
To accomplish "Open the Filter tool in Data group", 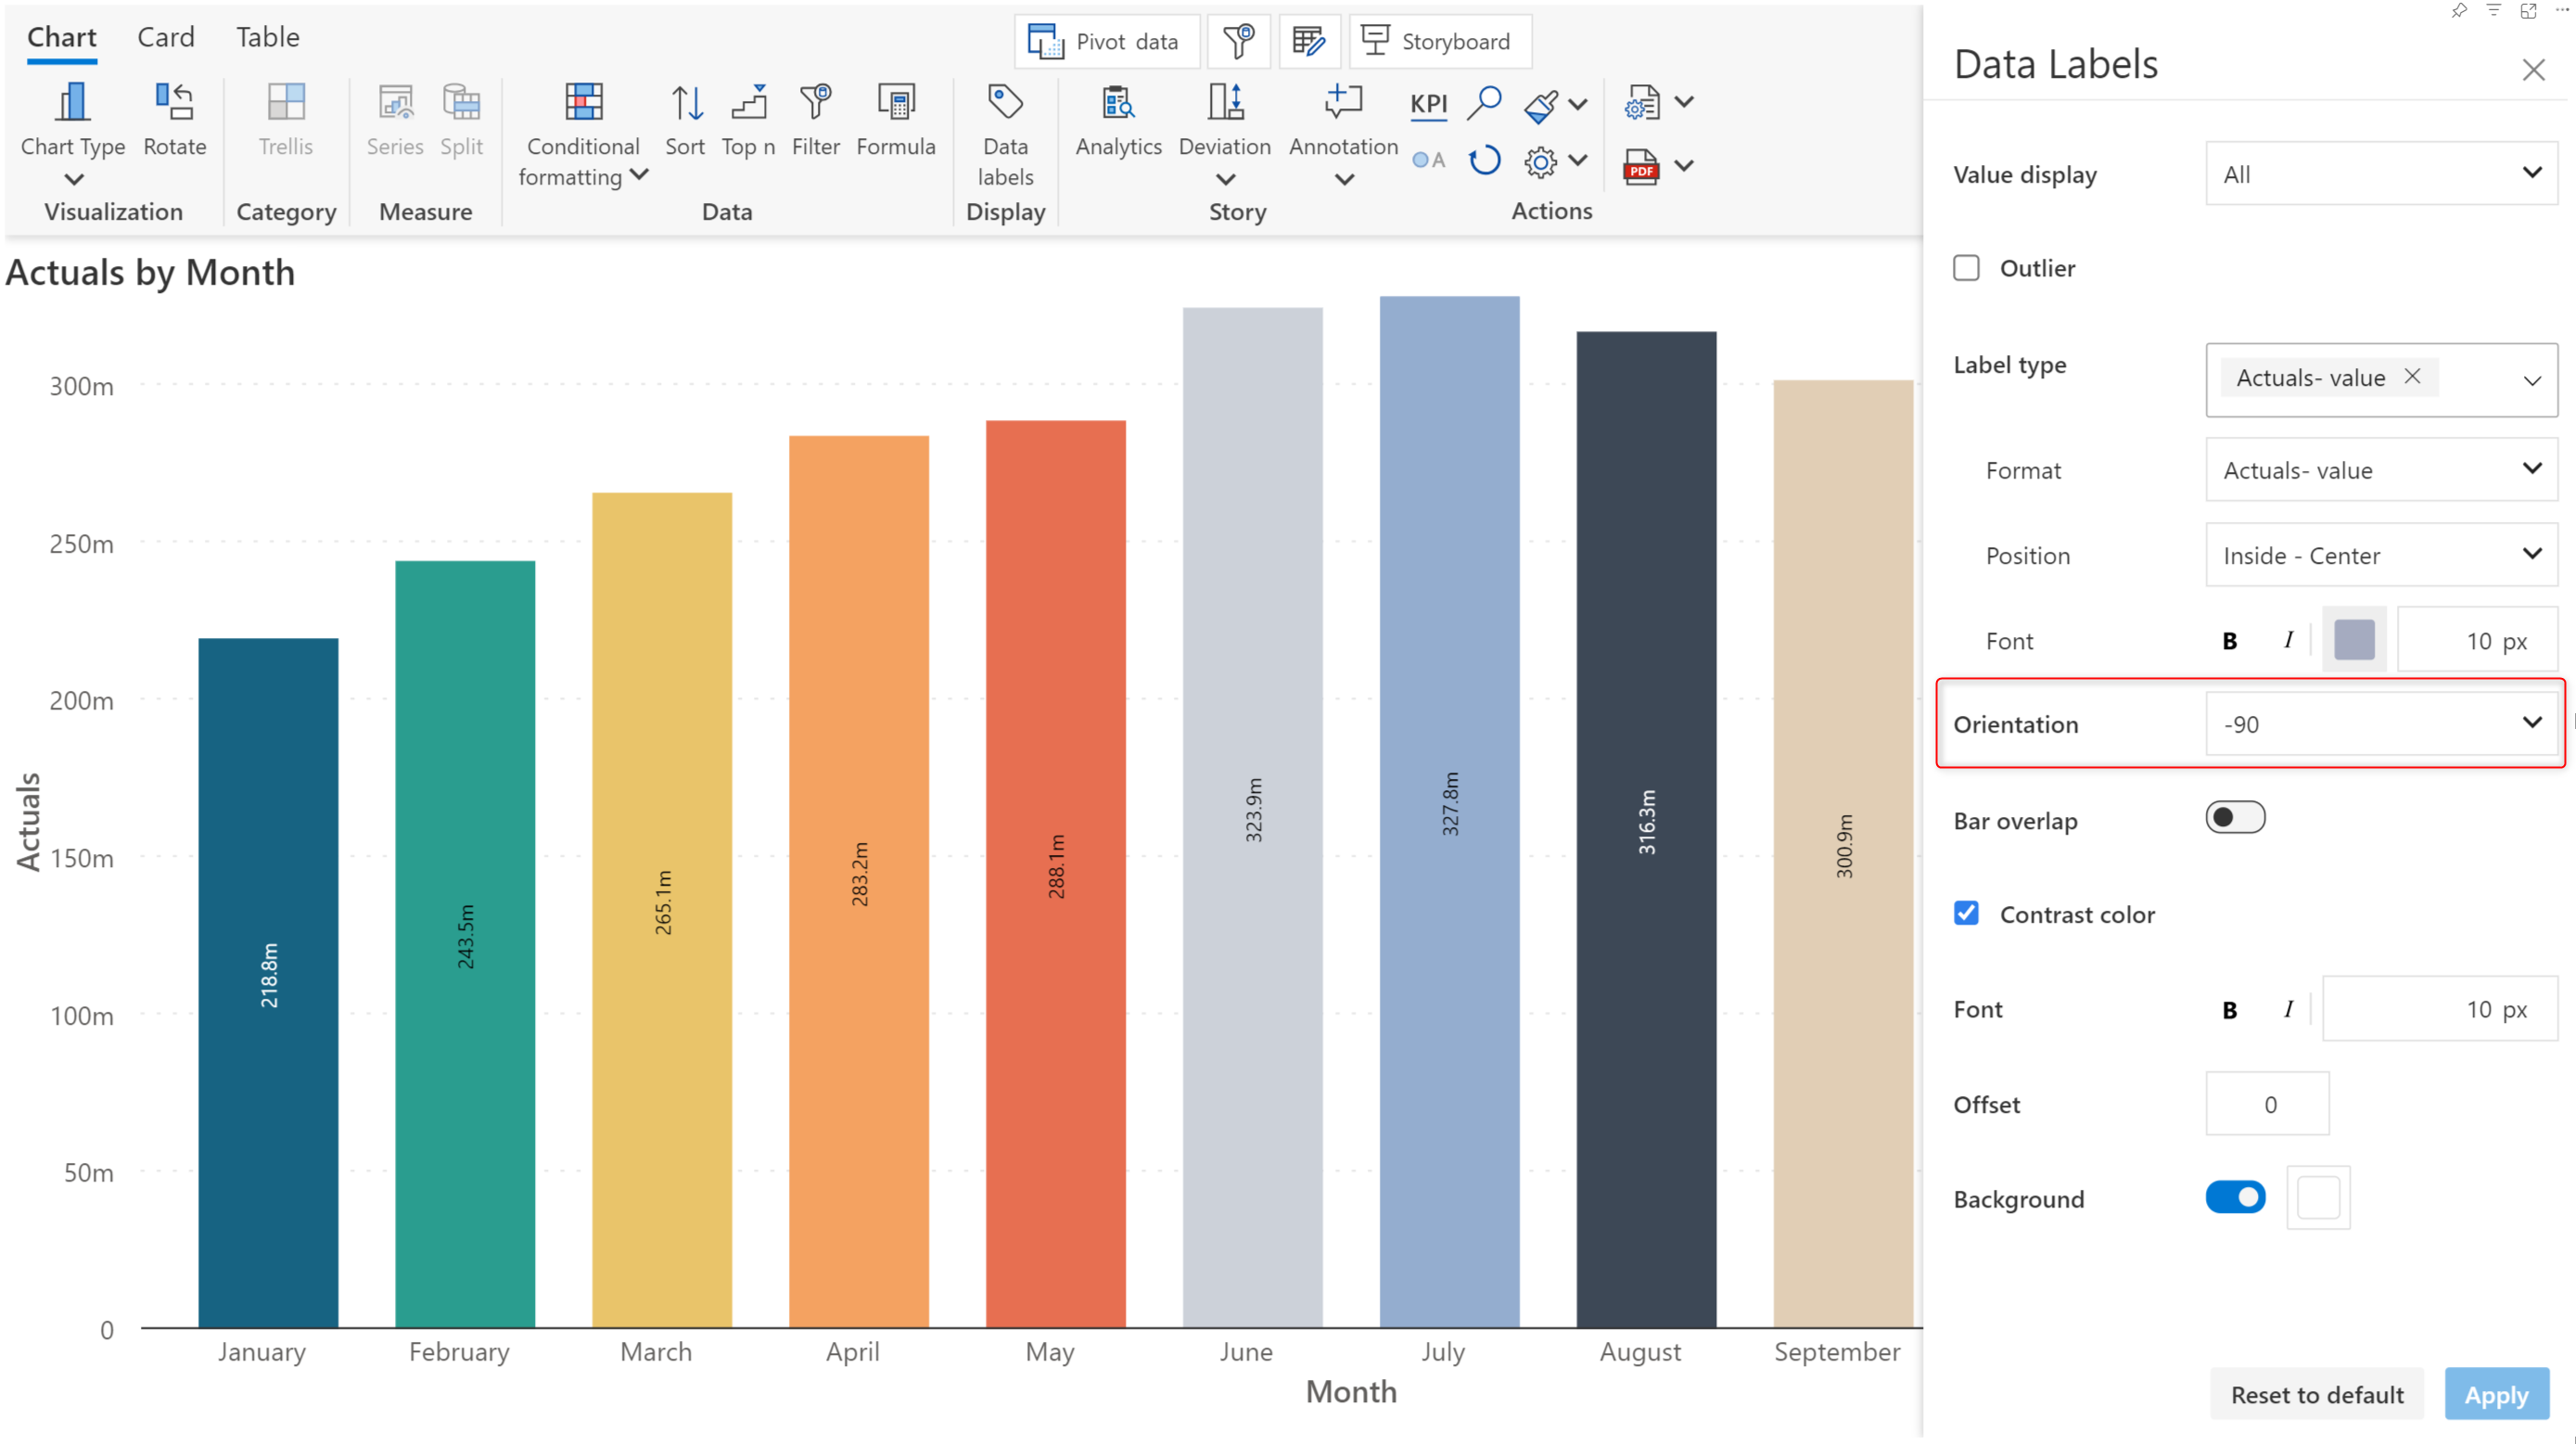I will click(x=815, y=120).
